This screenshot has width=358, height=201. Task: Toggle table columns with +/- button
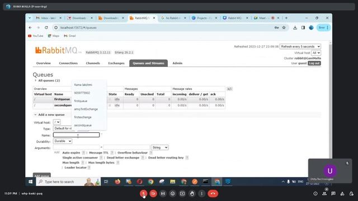pyautogui.click(x=229, y=89)
